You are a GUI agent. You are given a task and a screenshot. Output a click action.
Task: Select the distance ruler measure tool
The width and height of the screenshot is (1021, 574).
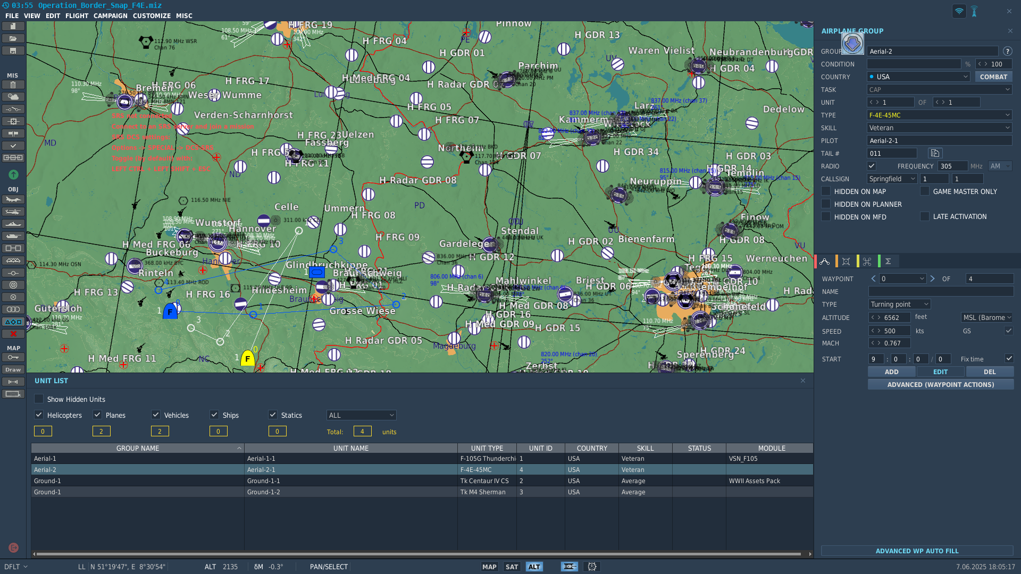[x=13, y=382]
